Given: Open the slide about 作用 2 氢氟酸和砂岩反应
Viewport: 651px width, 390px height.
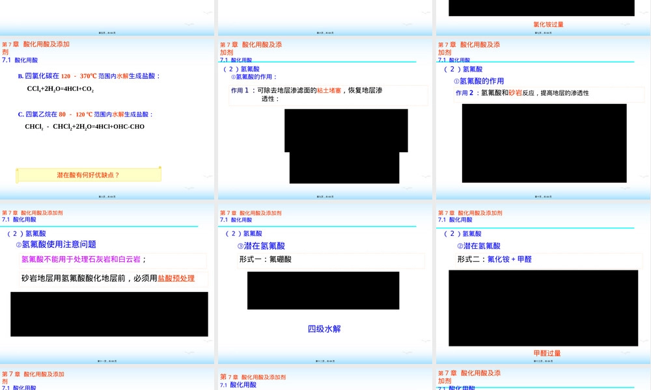Looking at the screenshot, I should [x=544, y=118].
